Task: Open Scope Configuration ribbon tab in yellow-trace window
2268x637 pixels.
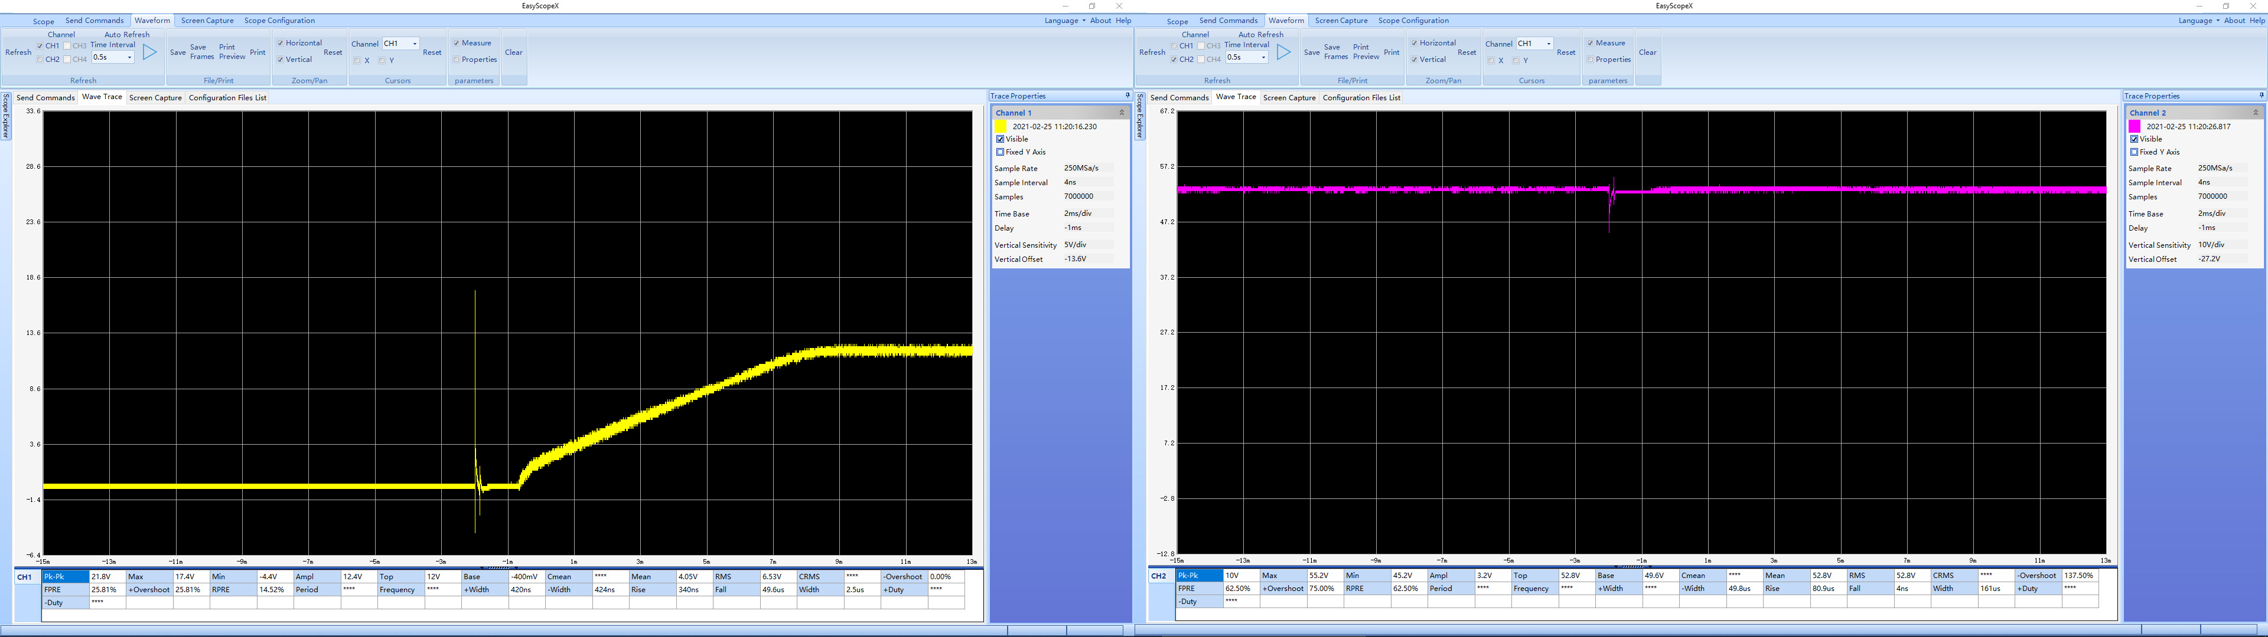Action: [x=279, y=20]
